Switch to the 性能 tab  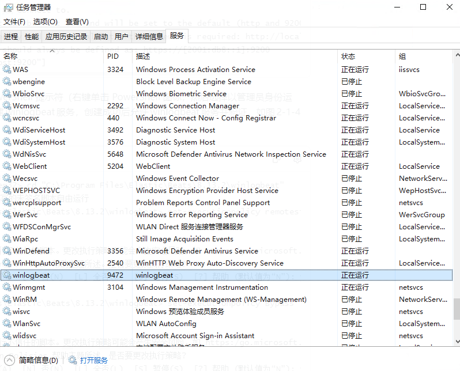tap(32, 37)
